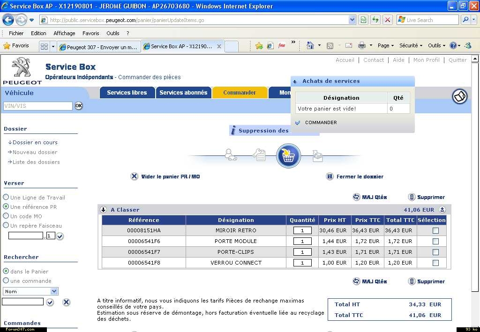Screen dimensions: 480x332
Task: Open the Services abonnés tab
Action: (x=183, y=93)
